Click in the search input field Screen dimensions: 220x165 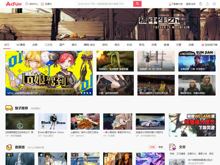tap(104, 4)
